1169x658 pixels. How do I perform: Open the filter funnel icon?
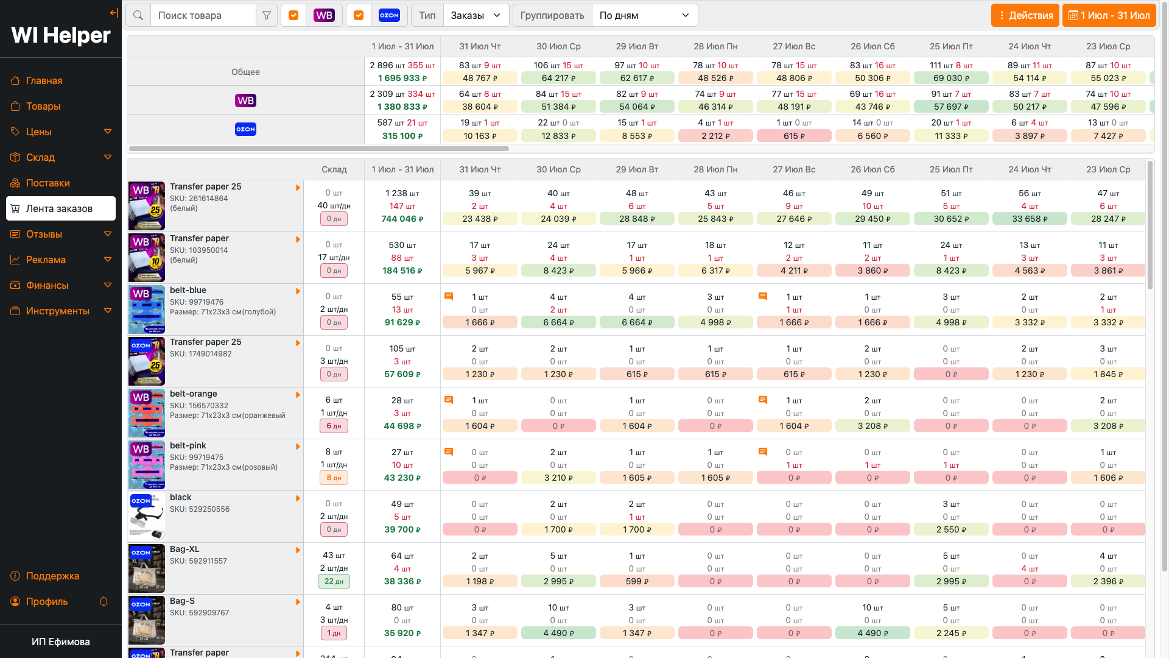point(267,15)
